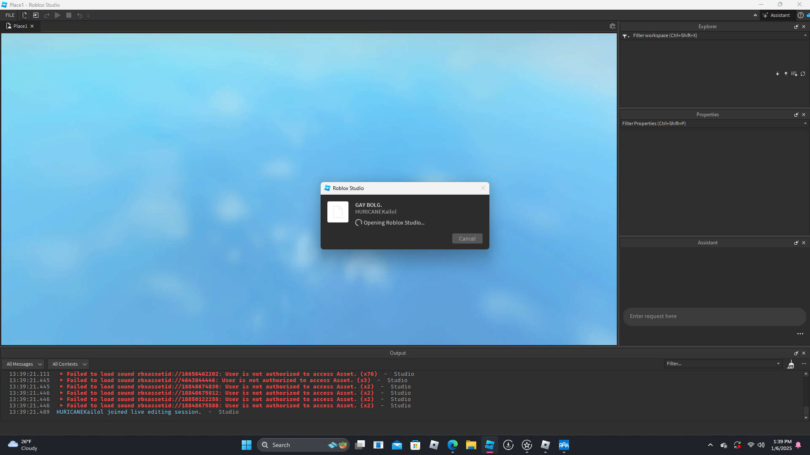
Task: Toggle the Assistant button in toolbar
Action: [776, 15]
